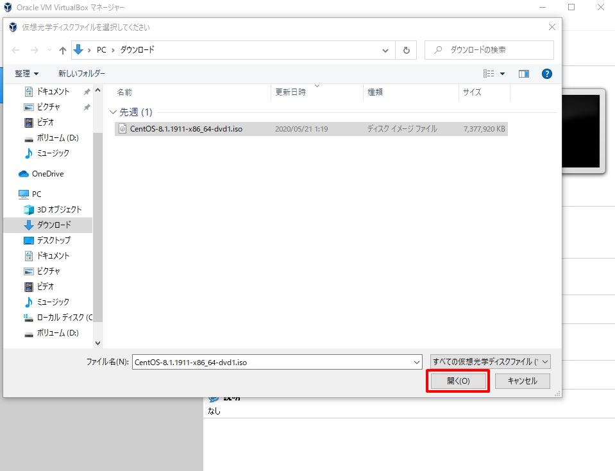Click the blue help icon

(547, 73)
